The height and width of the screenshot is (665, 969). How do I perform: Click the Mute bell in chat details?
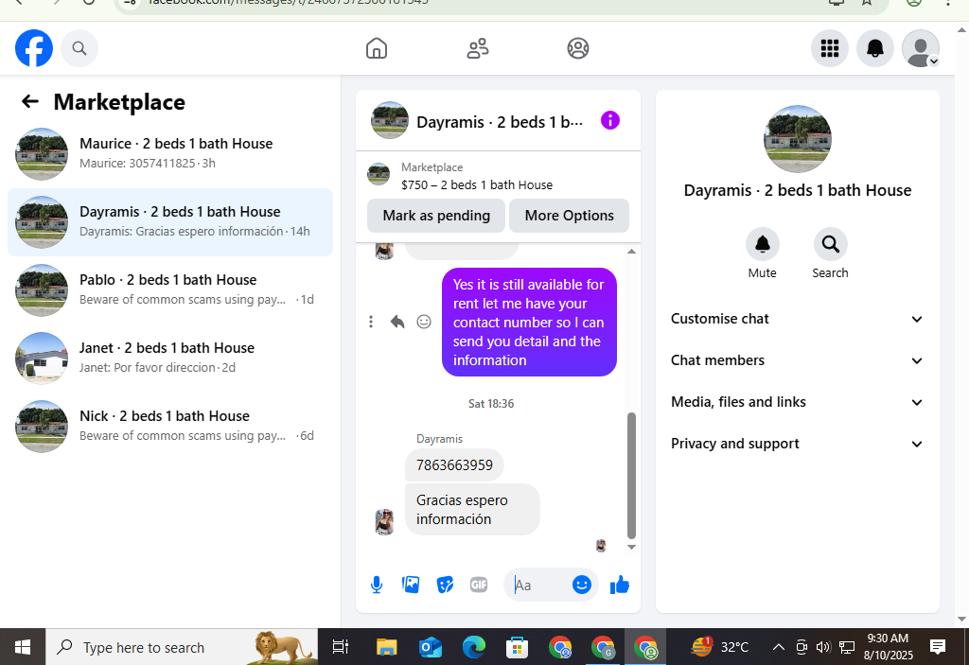762,245
